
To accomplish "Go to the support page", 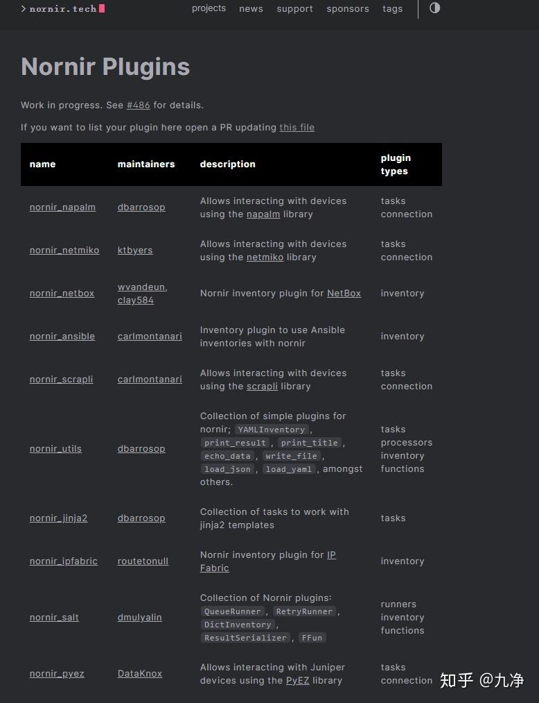I will 294,9.
